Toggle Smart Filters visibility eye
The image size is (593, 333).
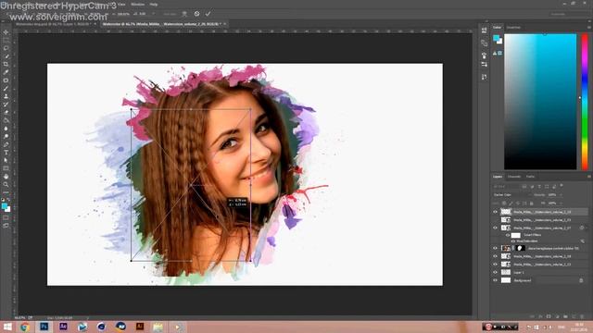pos(508,235)
